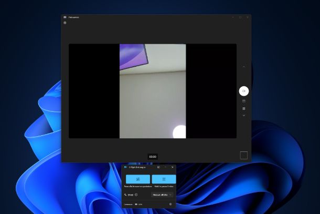Start video recording with white round button

point(244,91)
